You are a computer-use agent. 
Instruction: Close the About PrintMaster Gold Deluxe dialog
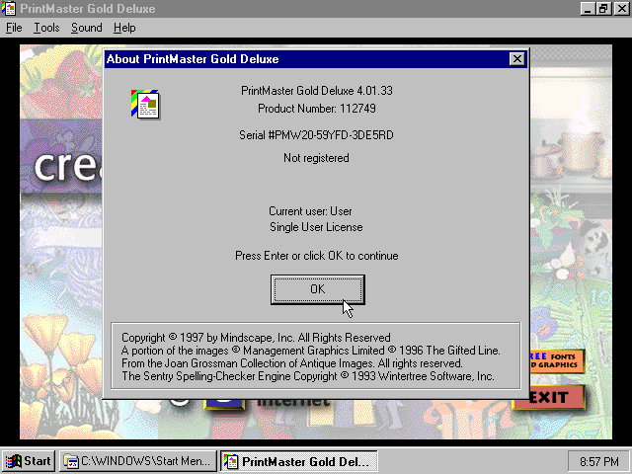pos(516,59)
